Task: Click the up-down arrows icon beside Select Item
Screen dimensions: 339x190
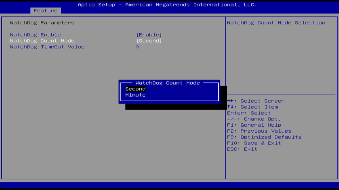Action: click(230, 107)
